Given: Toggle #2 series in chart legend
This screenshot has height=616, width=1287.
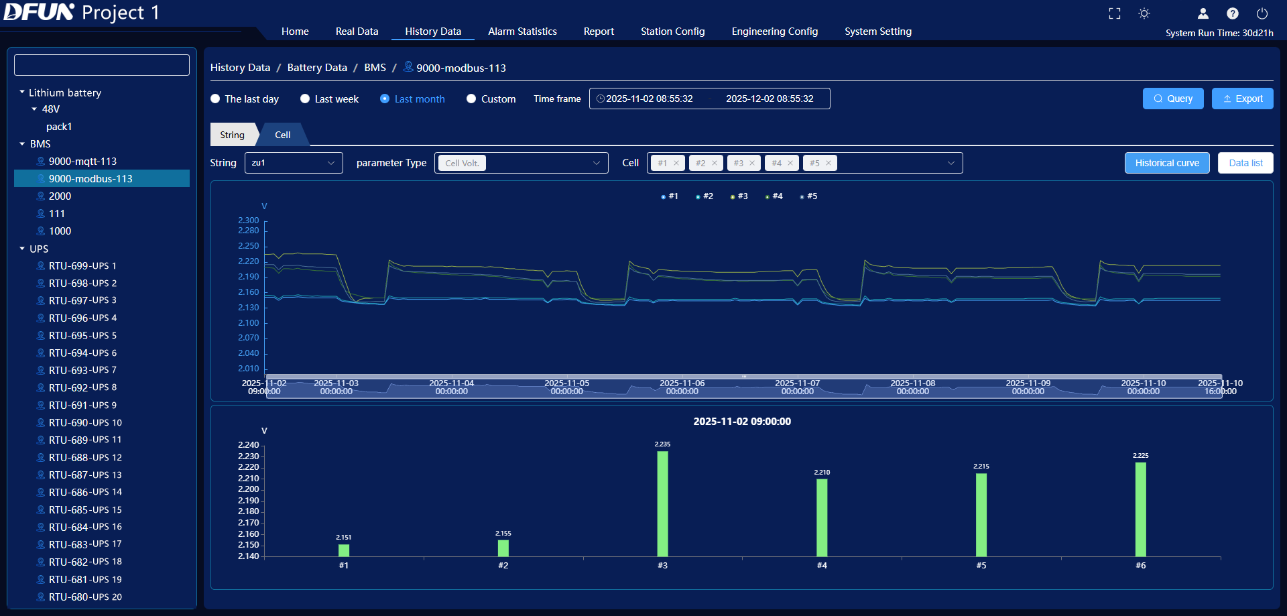Looking at the screenshot, I should (x=704, y=196).
